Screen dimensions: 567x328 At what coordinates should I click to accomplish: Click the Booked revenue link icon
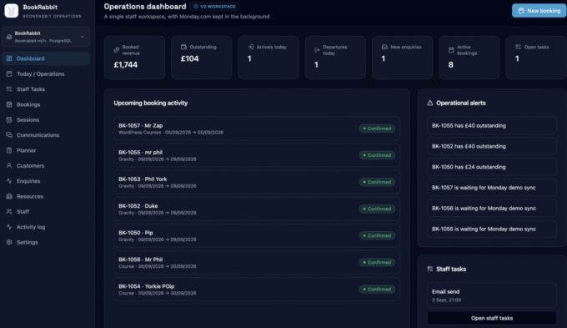[117, 50]
